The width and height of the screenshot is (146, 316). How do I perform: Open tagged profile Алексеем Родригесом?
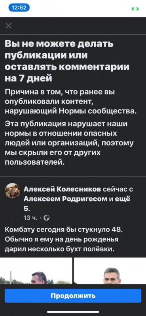[x=65, y=199]
